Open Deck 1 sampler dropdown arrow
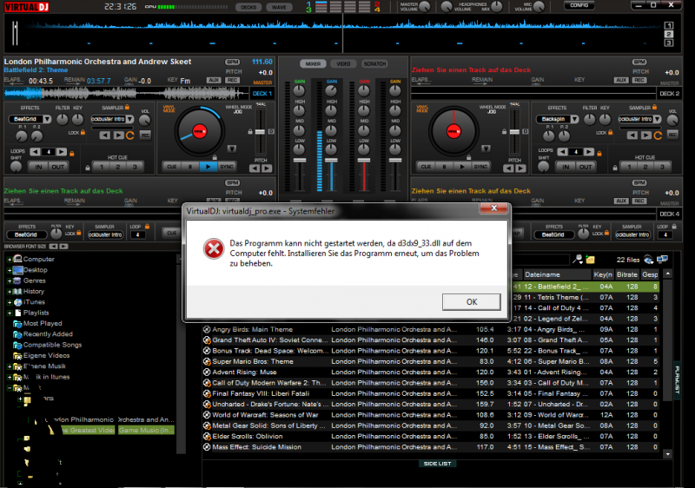The image size is (695, 488). coord(129,119)
